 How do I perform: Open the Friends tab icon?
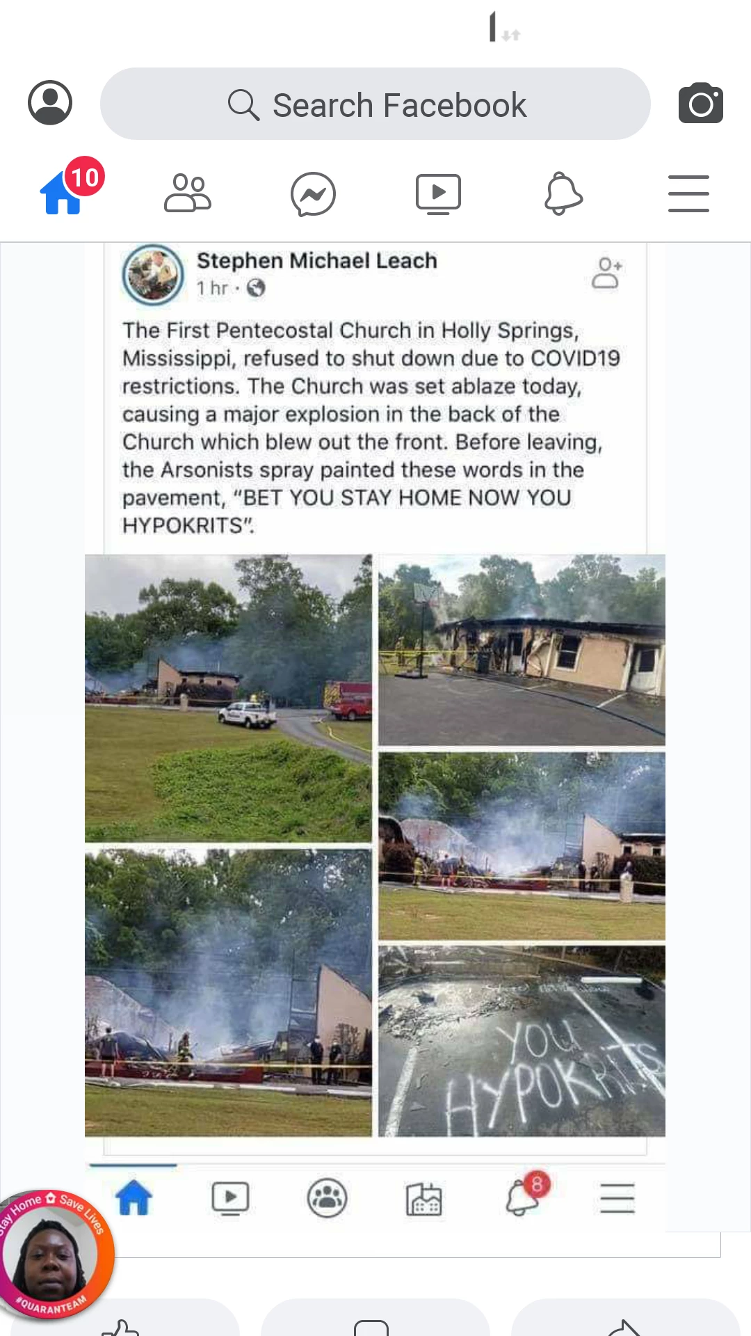pyautogui.click(x=188, y=193)
